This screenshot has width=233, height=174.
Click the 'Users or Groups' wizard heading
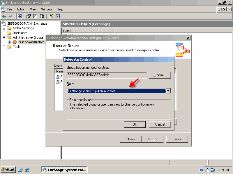click(x=66, y=46)
